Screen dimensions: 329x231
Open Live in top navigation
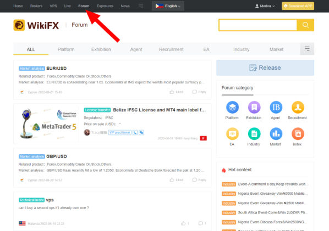67,6
